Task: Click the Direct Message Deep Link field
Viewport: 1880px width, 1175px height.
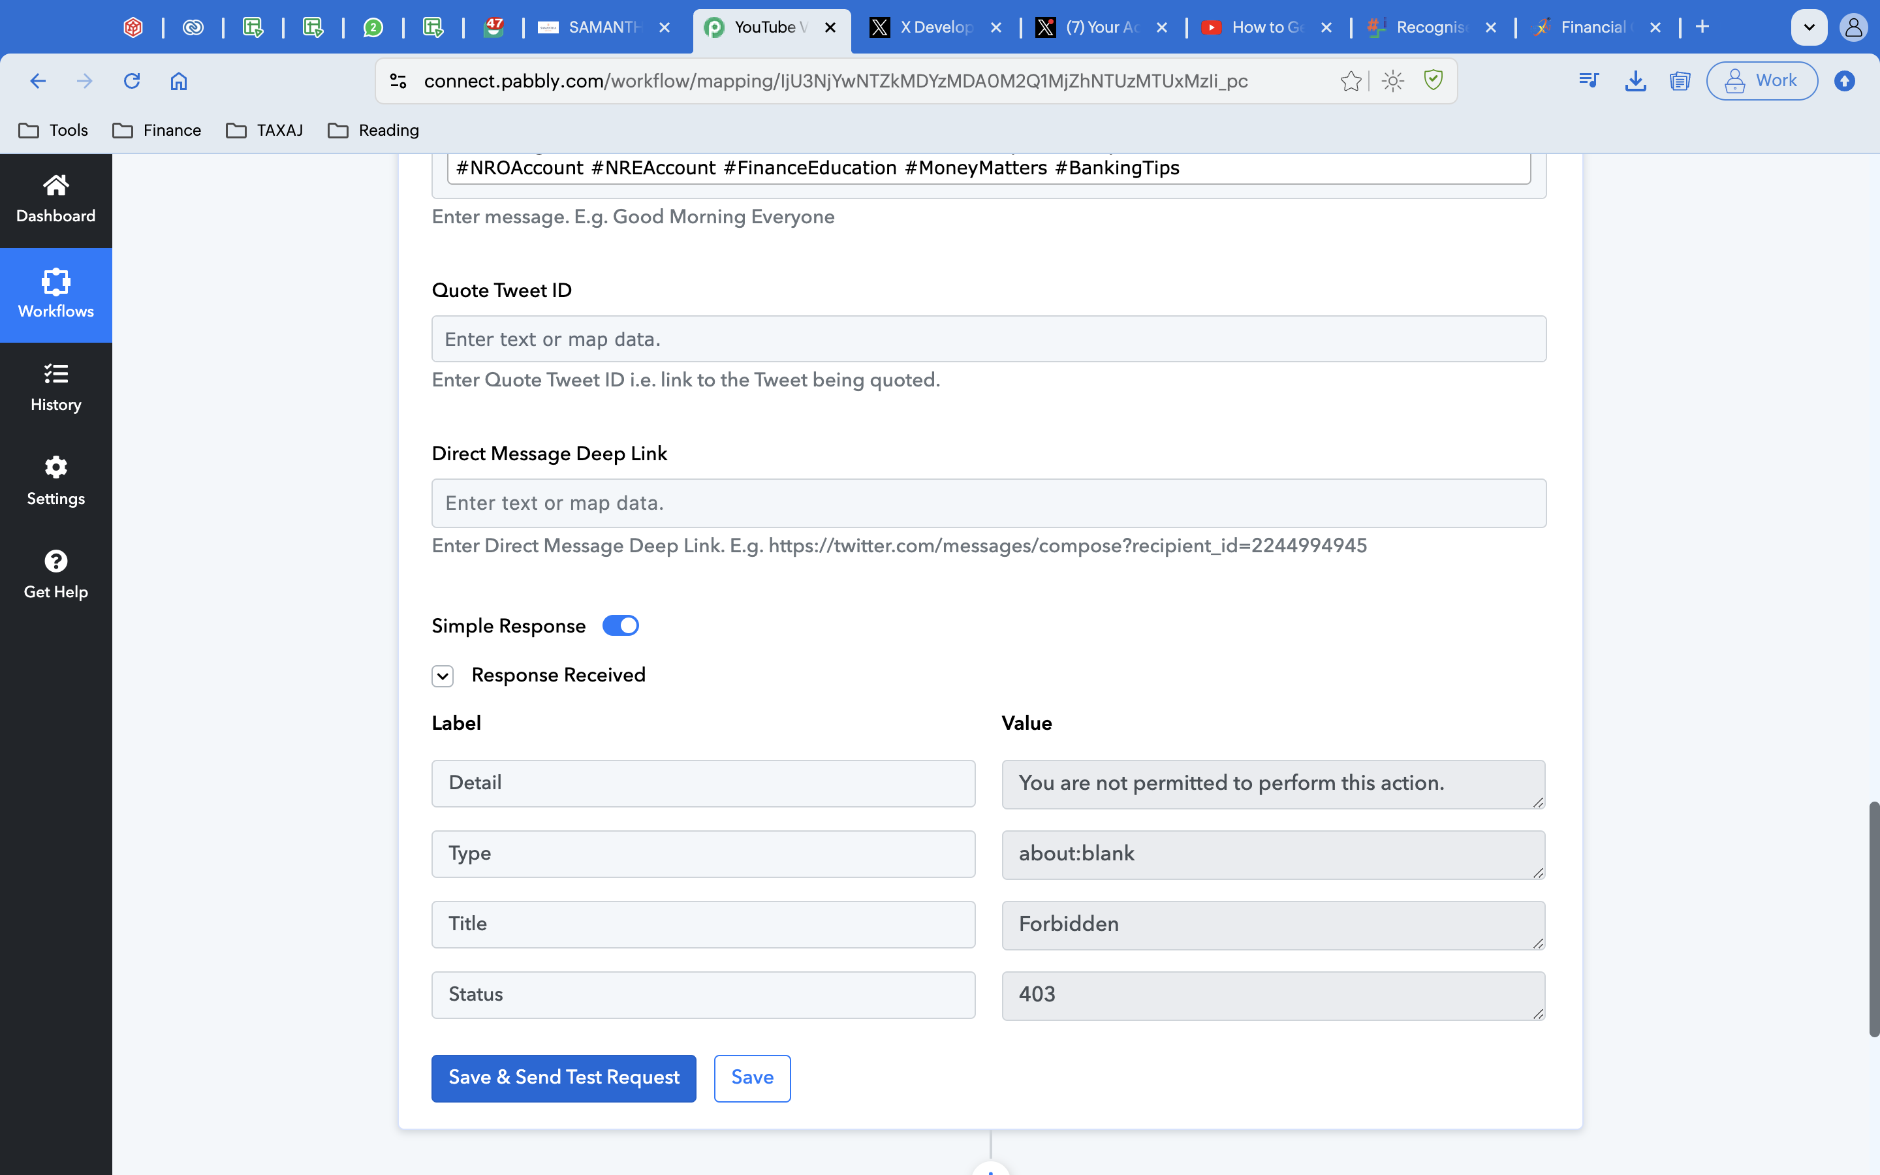Action: tap(989, 503)
